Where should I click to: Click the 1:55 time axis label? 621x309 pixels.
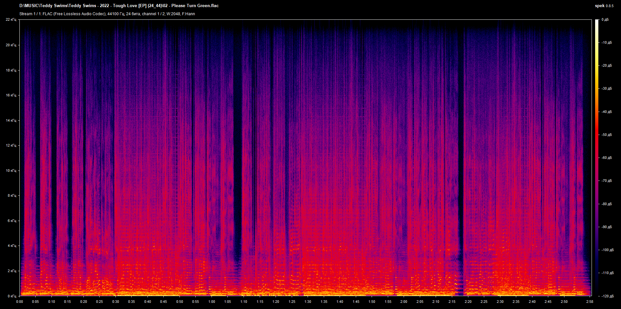(x=388, y=302)
